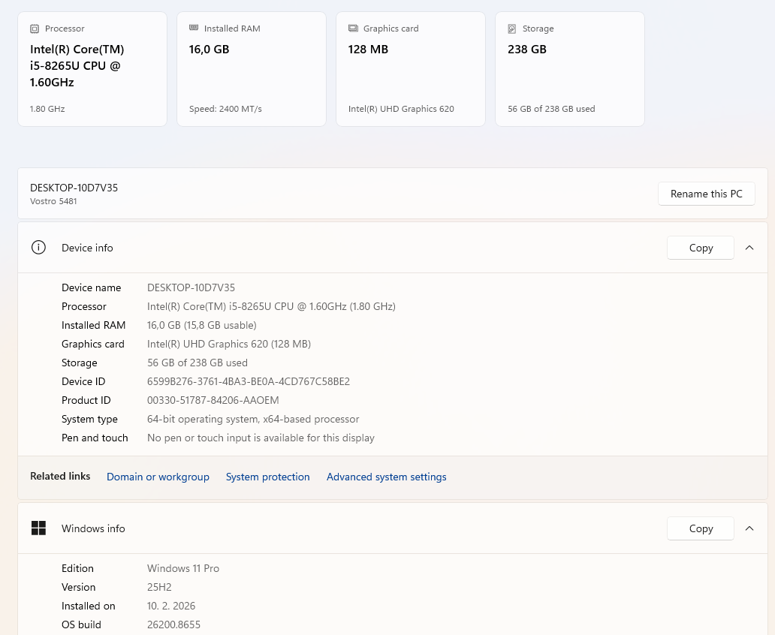775x635 pixels.
Task: Select the Installed on date 10. 2. 2026
Action: 171,606
